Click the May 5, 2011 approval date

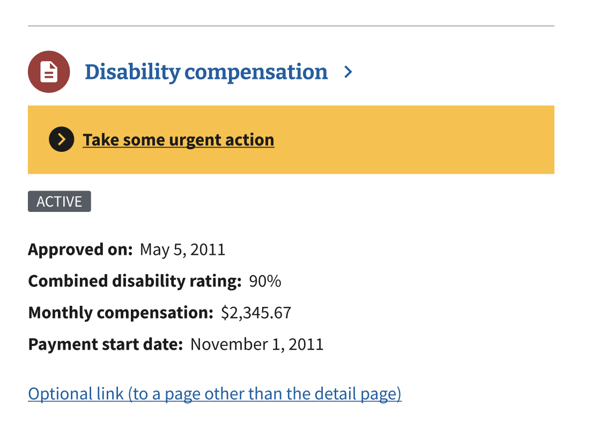(182, 250)
